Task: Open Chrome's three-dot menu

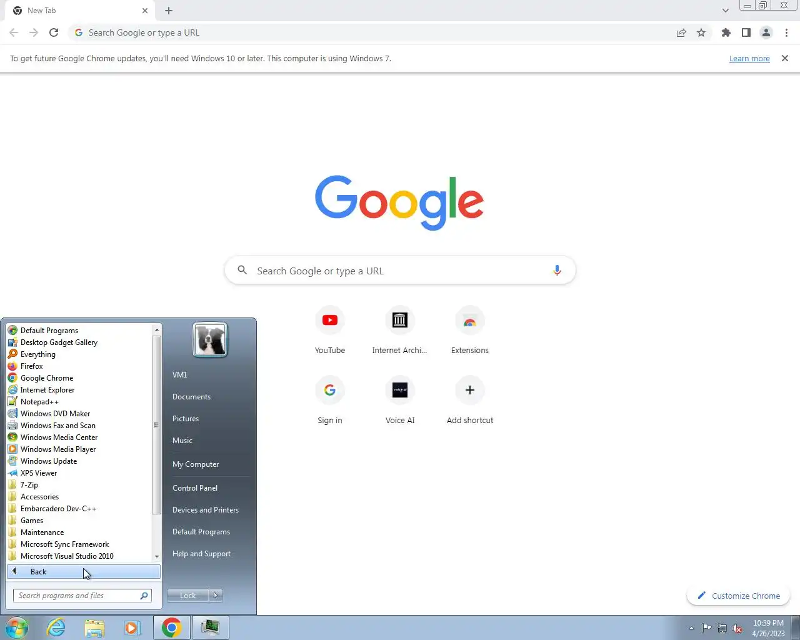Action: [x=786, y=32]
